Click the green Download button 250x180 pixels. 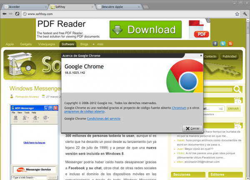(145, 30)
